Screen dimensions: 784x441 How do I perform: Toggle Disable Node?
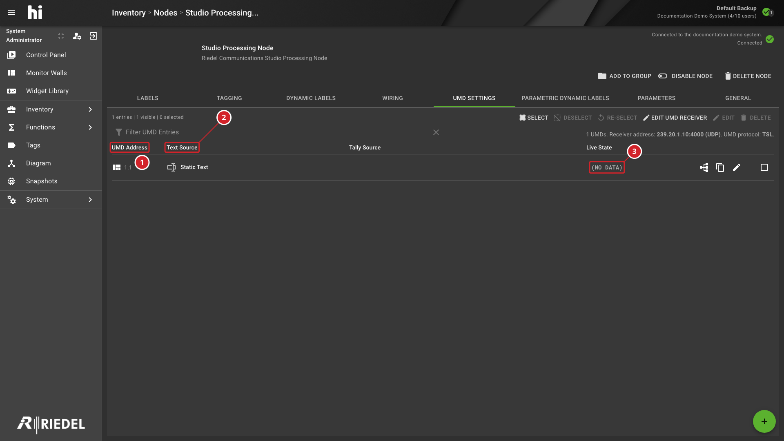(685, 76)
